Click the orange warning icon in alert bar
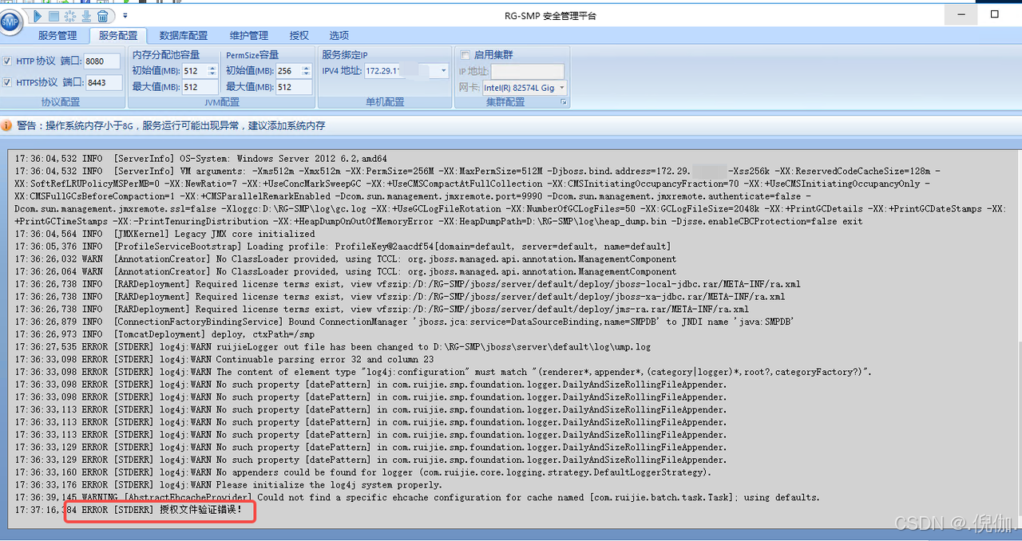Viewport: 1022px width, 541px height. 7,126
